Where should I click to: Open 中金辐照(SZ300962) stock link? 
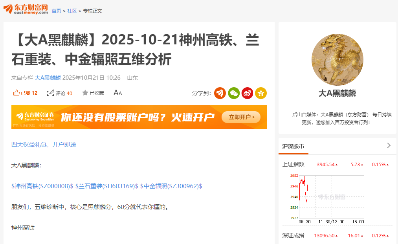[171, 186]
